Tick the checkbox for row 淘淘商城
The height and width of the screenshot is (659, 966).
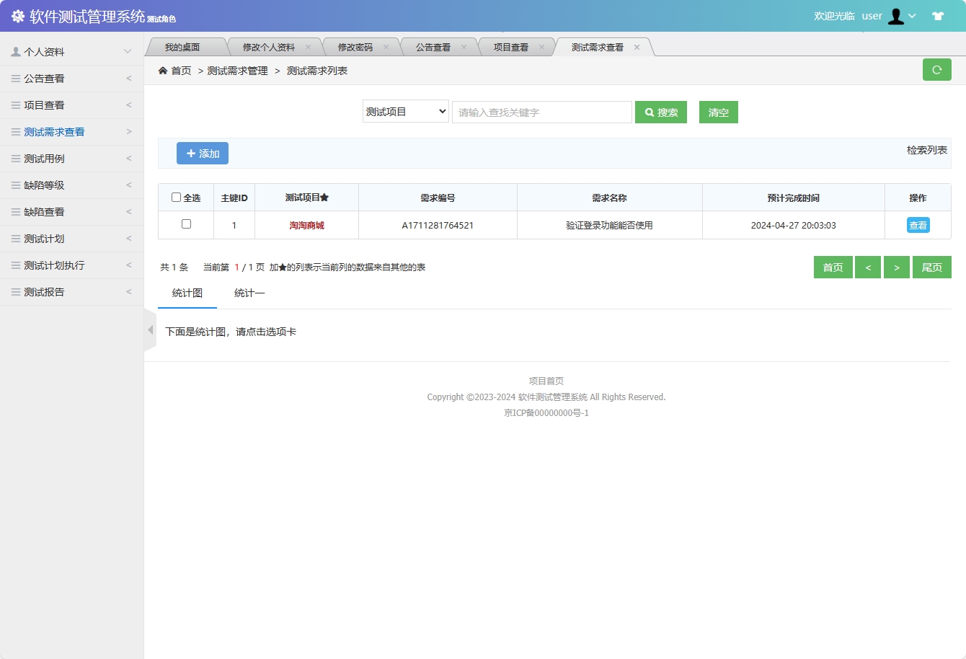[x=185, y=224]
